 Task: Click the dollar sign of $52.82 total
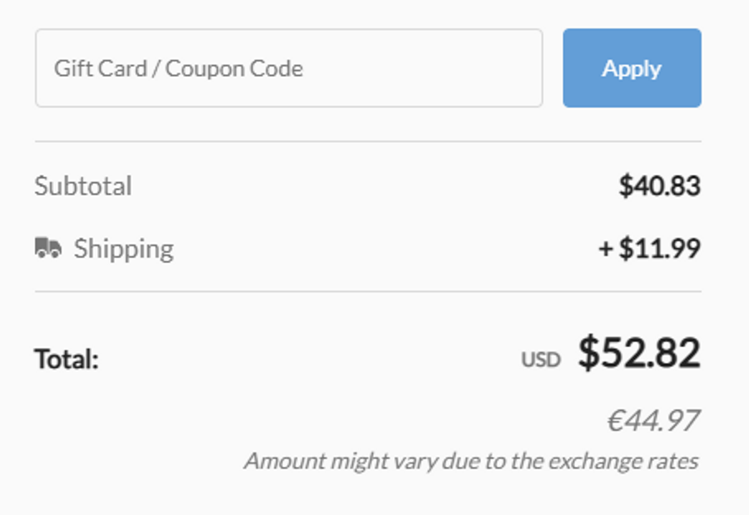pyautogui.click(x=588, y=353)
